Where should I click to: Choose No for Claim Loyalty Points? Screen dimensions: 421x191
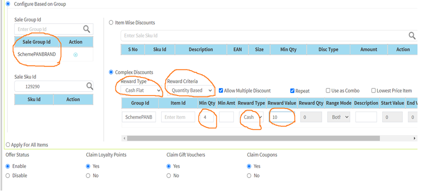[88, 176]
